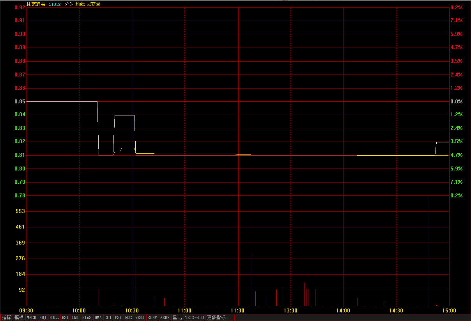This screenshot has height=321, width=471.
Task: Select the ROC indicator tab
Action: pos(128,317)
